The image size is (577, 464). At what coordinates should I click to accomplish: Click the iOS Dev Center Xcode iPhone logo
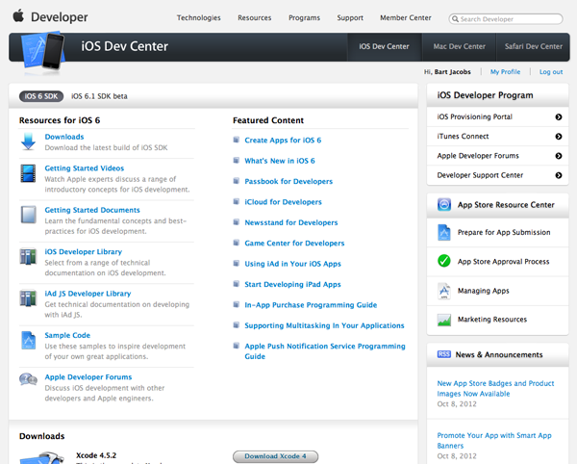(43, 52)
